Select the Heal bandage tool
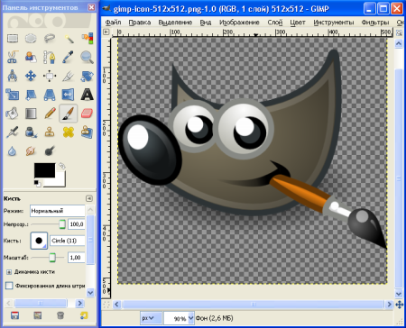This screenshot has width=406, height=328. coord(69,132)
